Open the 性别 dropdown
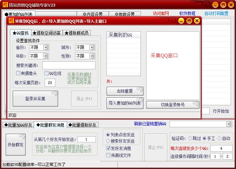The width and height of the screenshot is (236, 169). [92, 56]
